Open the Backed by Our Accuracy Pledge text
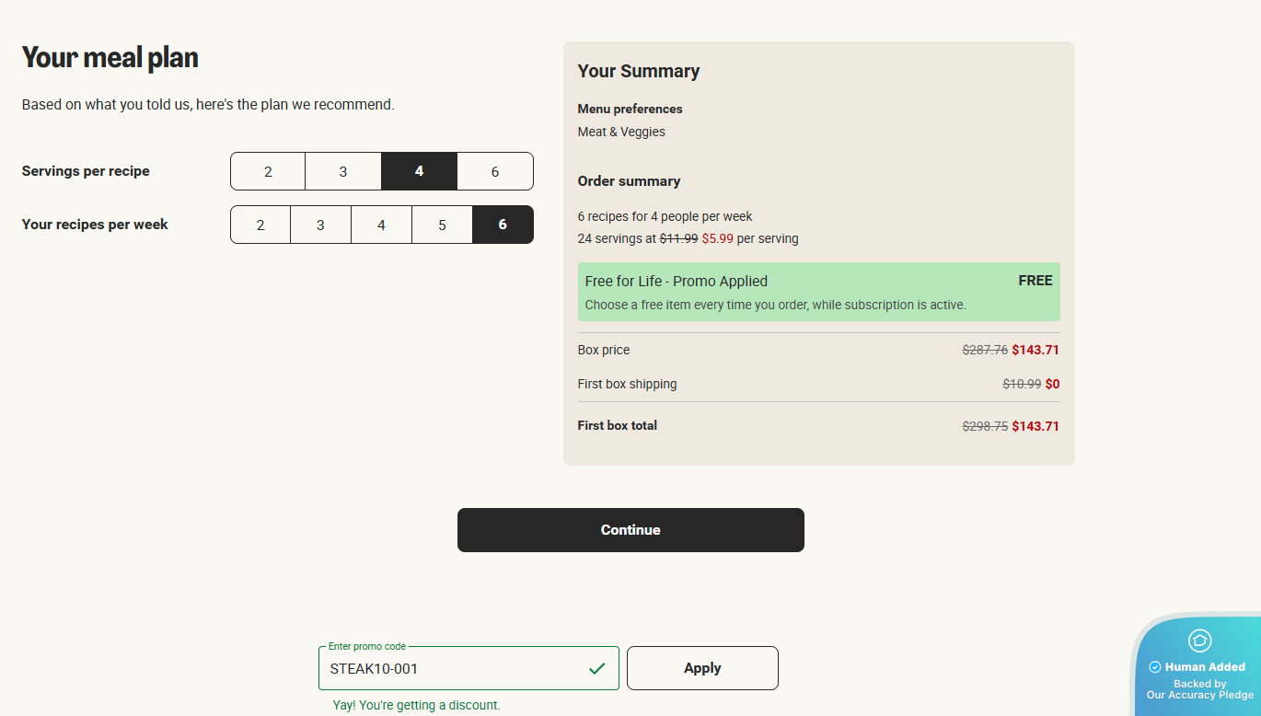 click(1199, 689)
